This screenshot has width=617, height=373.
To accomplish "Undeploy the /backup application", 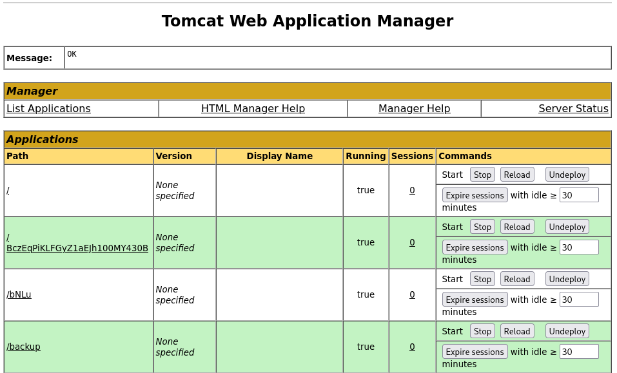I will tap(567, 330).
